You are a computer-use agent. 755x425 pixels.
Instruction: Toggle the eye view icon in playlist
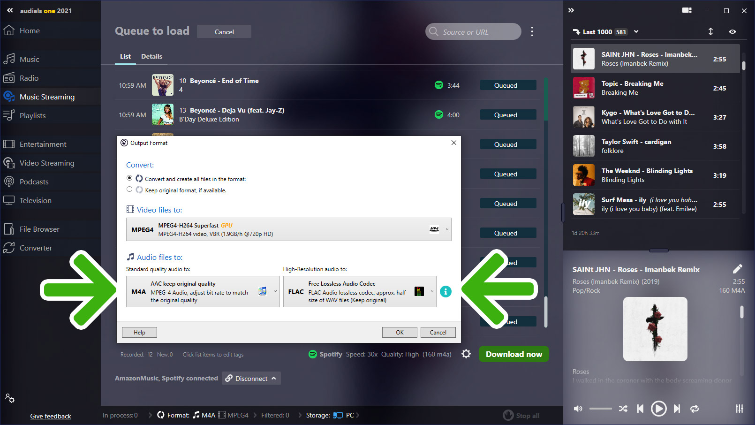point(732,31)
